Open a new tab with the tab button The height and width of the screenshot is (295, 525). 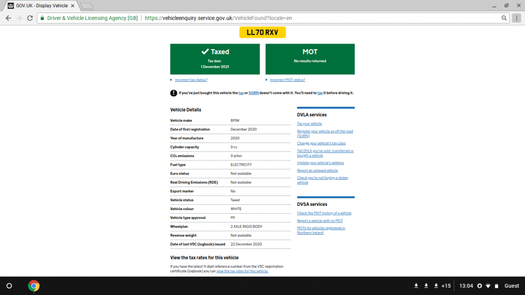[87, 6]
